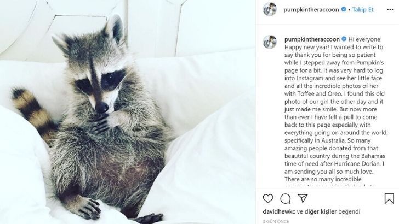Follow the account via Takip Et
Viewport: 399px width, 224px height.
(363, 10)
